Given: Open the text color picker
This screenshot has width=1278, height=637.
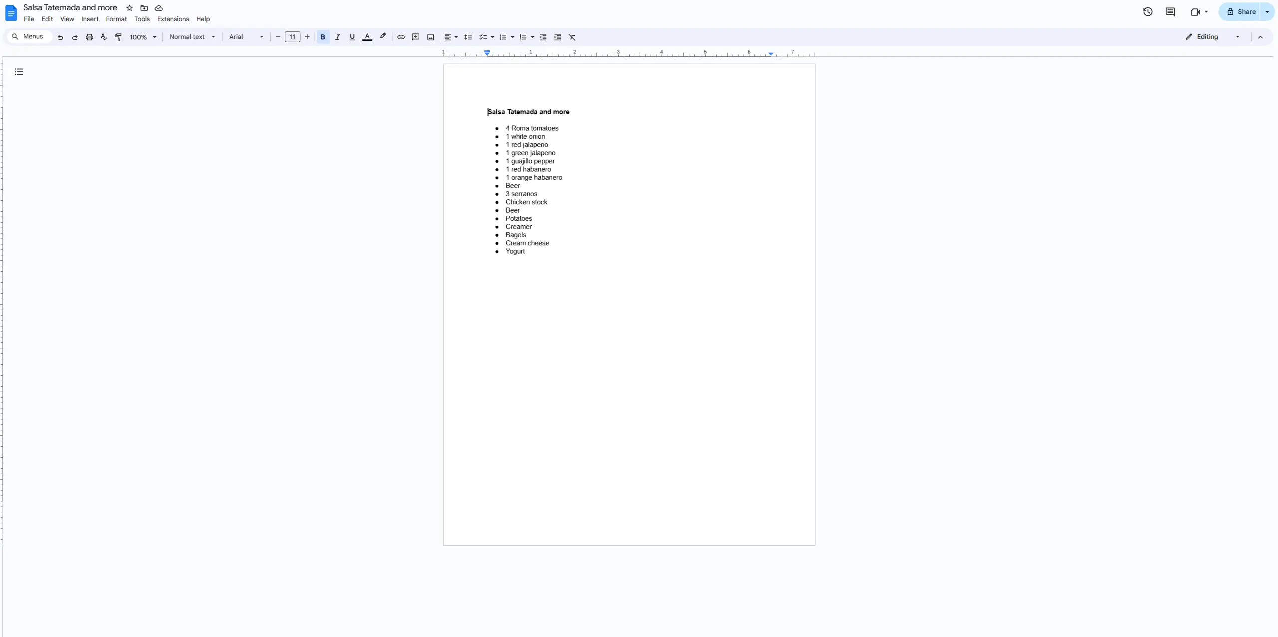Looking at the screenshot, I should tap(367, 37).
